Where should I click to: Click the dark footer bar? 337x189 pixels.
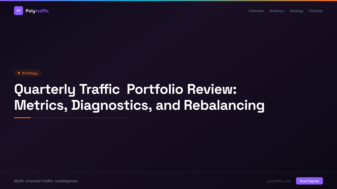click(168, 181)
